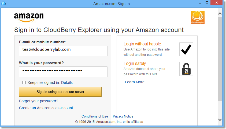Open the Forgot your password link
The width and height of the screenshot is (226, 129).
[39, 101]
